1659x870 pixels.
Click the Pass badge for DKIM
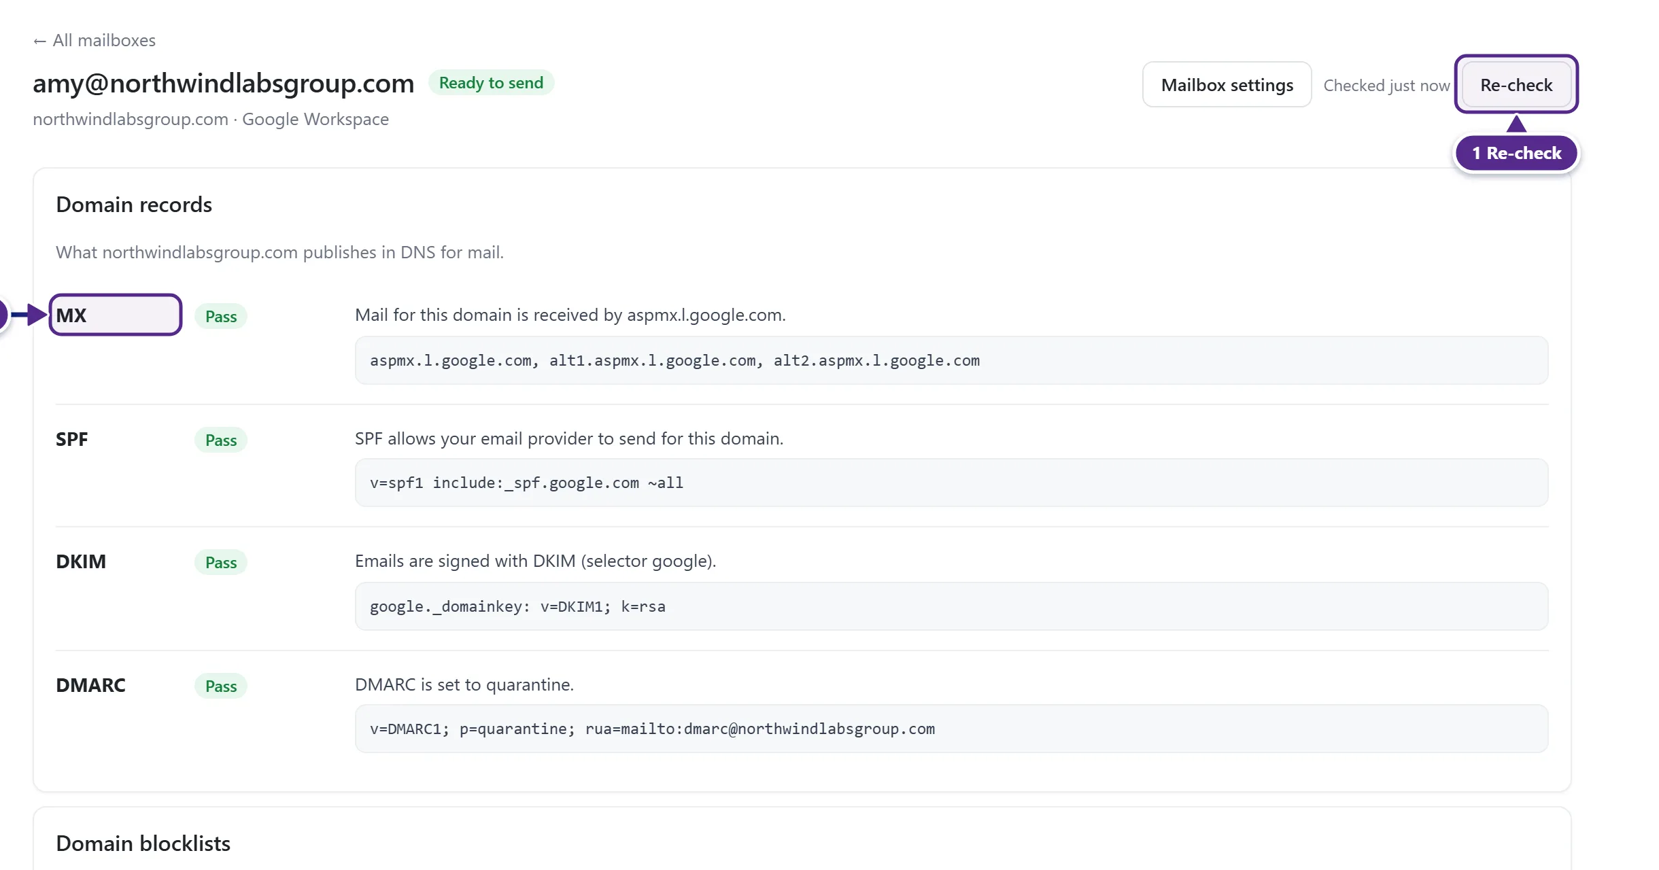tap(221, 563)
